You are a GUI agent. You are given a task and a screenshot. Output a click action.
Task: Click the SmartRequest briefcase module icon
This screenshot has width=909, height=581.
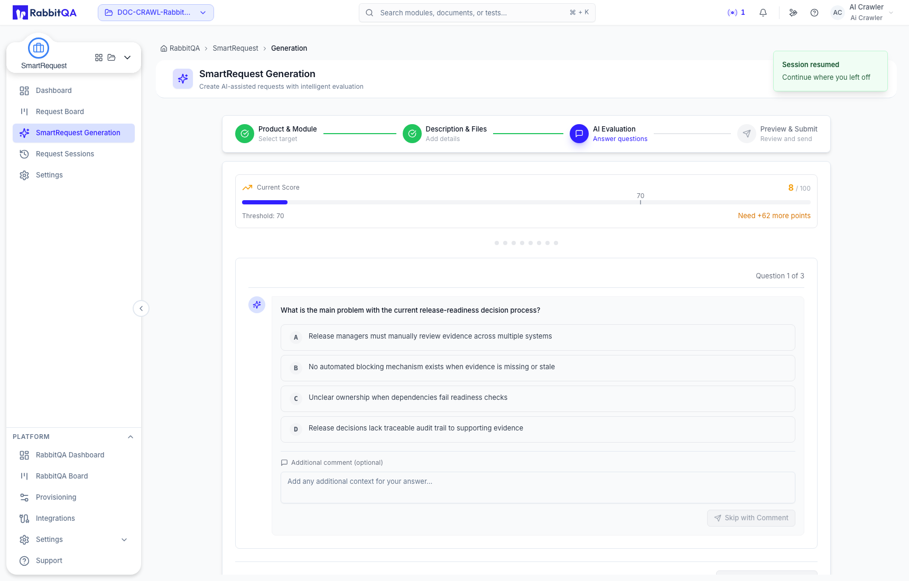tap(39, 48)
